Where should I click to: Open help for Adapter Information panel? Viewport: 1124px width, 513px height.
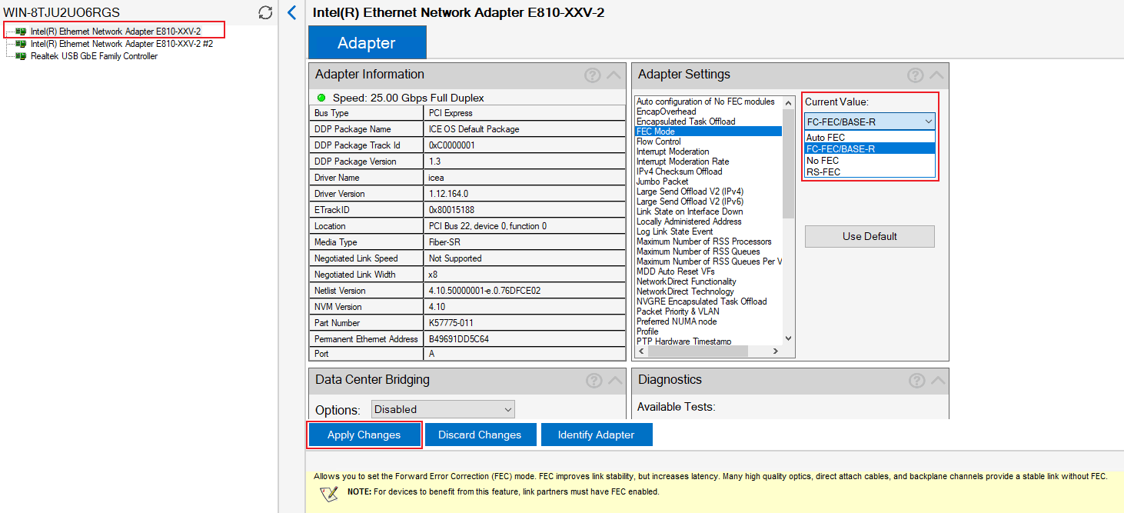point(592,75)
